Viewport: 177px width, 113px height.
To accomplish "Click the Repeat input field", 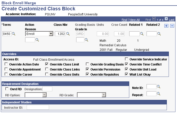I will click(151, 94).
